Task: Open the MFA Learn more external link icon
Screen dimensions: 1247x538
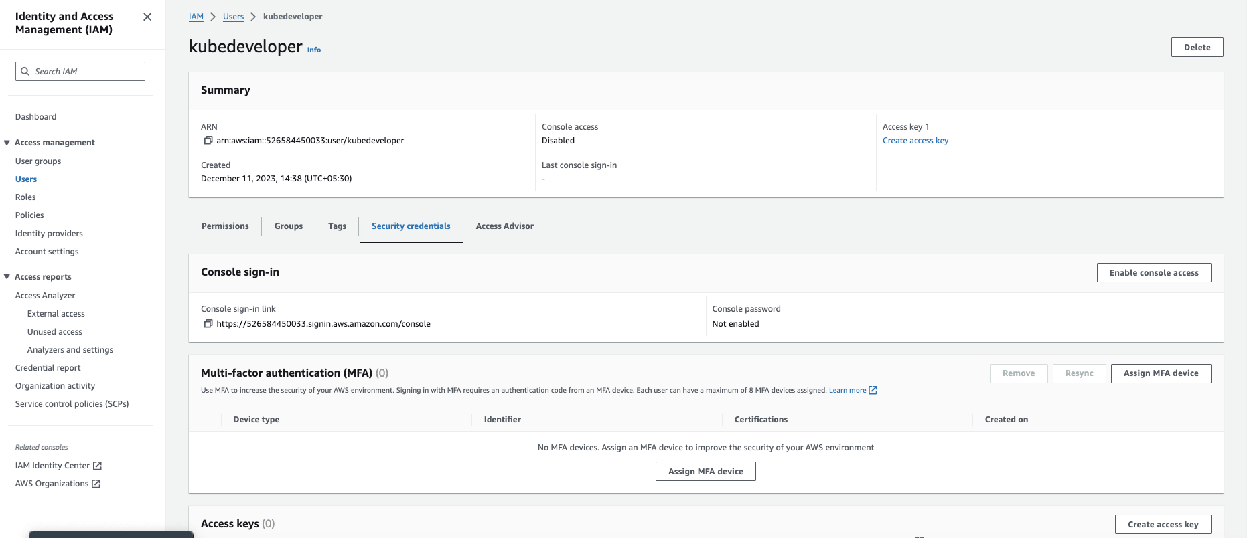Action: click(x=873, y=390)
